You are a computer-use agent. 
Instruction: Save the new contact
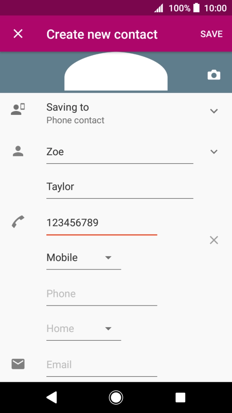(211, 34)
